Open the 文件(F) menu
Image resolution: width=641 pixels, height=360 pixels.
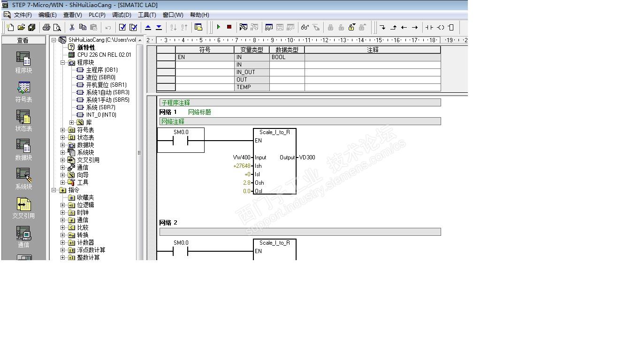coord(23,15)
